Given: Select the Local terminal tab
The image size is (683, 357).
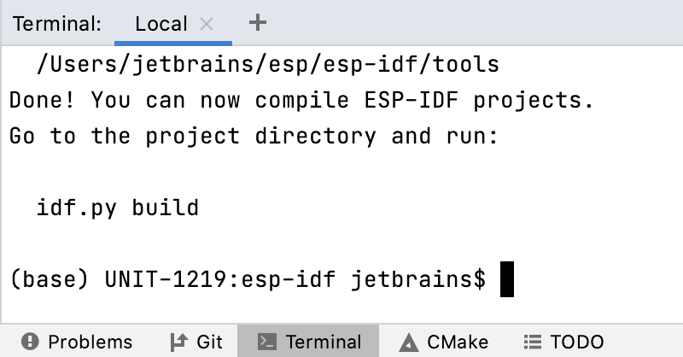Looking at the screenshot, I should 161,24.
